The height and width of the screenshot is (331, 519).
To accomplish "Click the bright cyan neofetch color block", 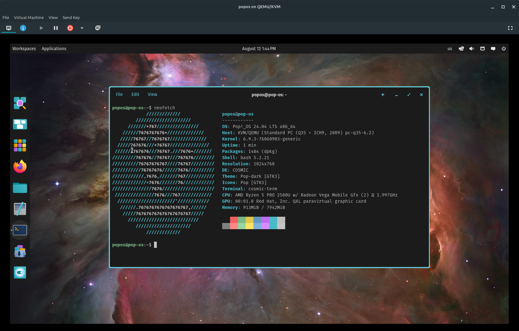I will coord(273,226).
